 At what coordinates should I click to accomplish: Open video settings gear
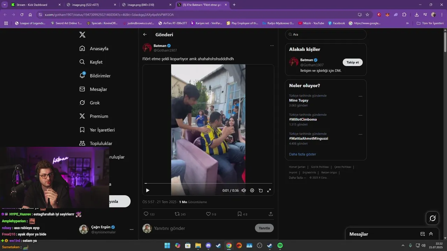coord(252,190)
